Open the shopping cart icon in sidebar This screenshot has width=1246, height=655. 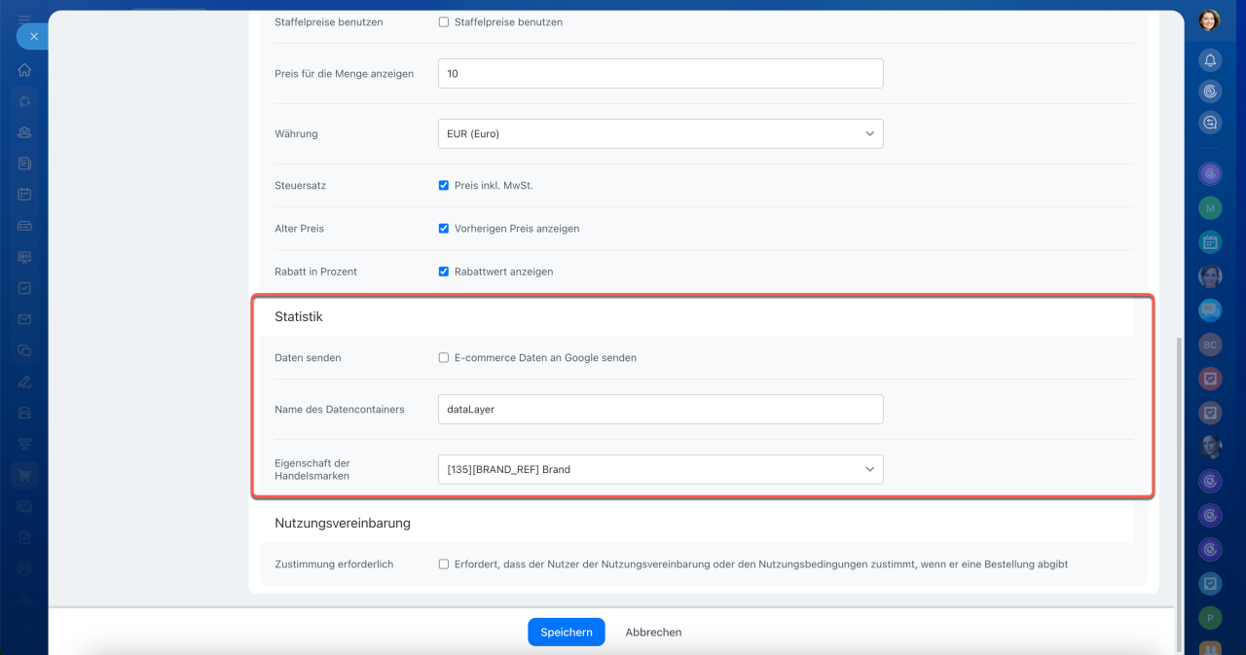[24, 475]
